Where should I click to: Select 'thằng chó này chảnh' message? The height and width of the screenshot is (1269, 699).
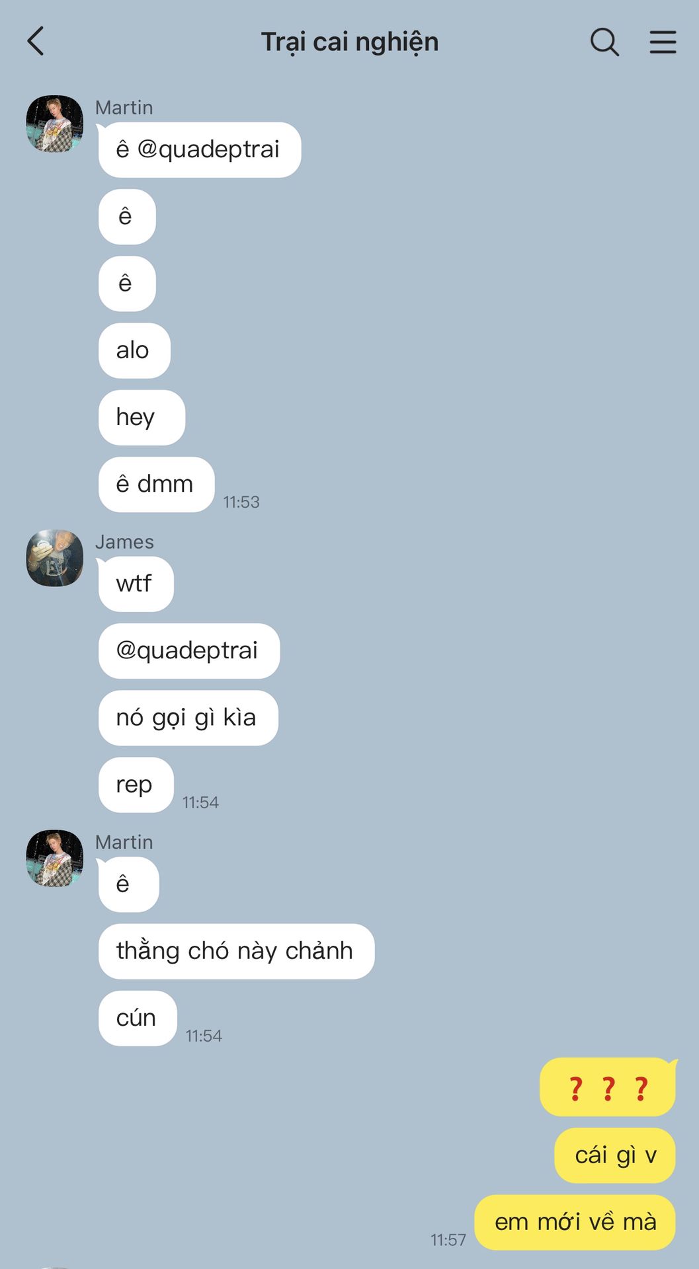[236, 951]
